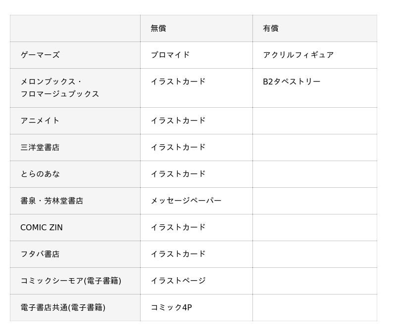
Task: Select the メロンブックス・フロマージュブックス store cell
Action: tap(60, 87)
